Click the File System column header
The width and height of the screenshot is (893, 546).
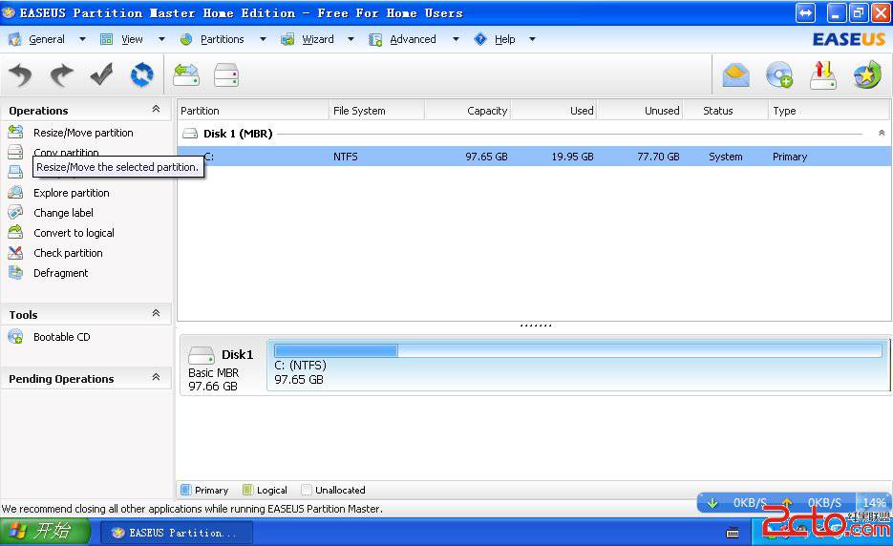pyautogui.click(x=377, y=111)
